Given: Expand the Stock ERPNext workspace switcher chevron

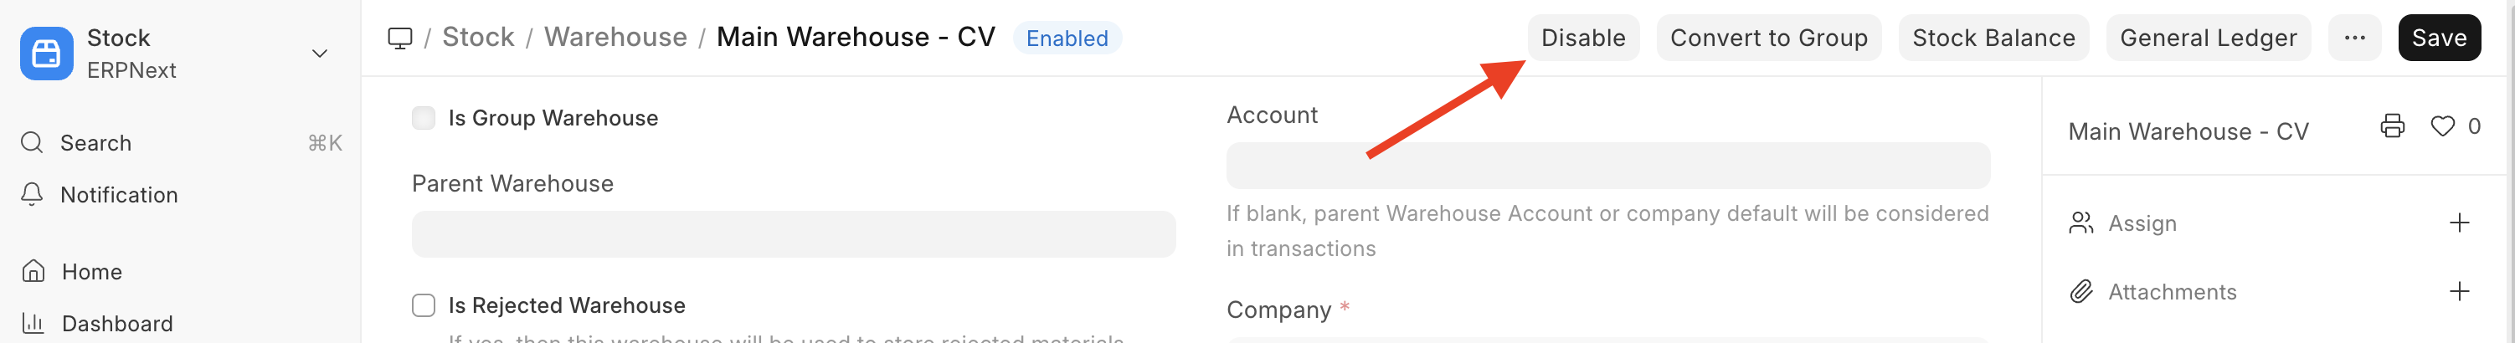Looking at the screenshot, I should click(x=319, y=54).
